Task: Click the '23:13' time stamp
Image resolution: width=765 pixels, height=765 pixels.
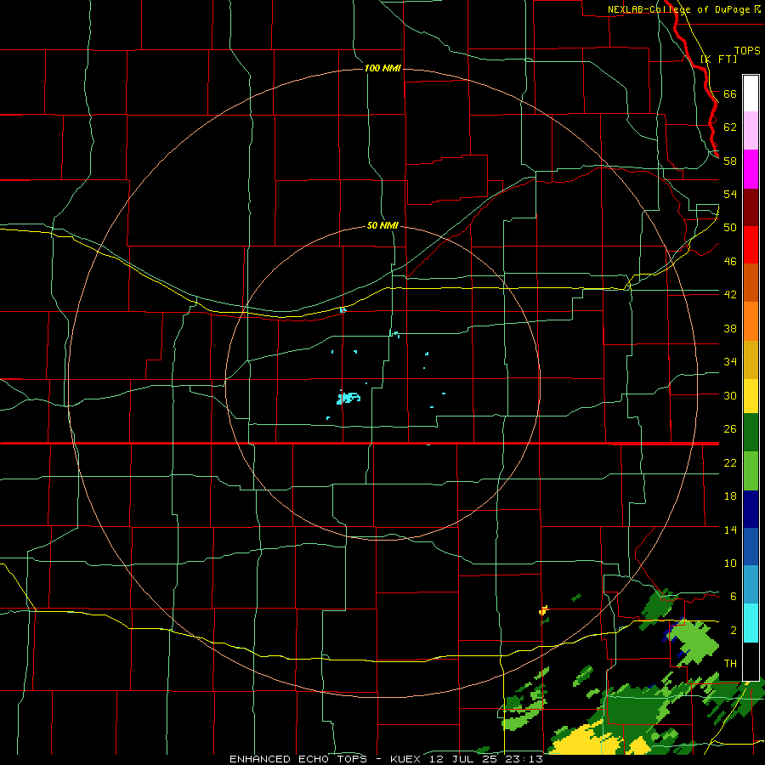Action: [x=526, y=759]
